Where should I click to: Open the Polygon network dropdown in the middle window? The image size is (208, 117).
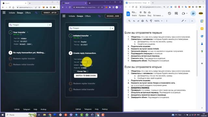click(92, 28)
